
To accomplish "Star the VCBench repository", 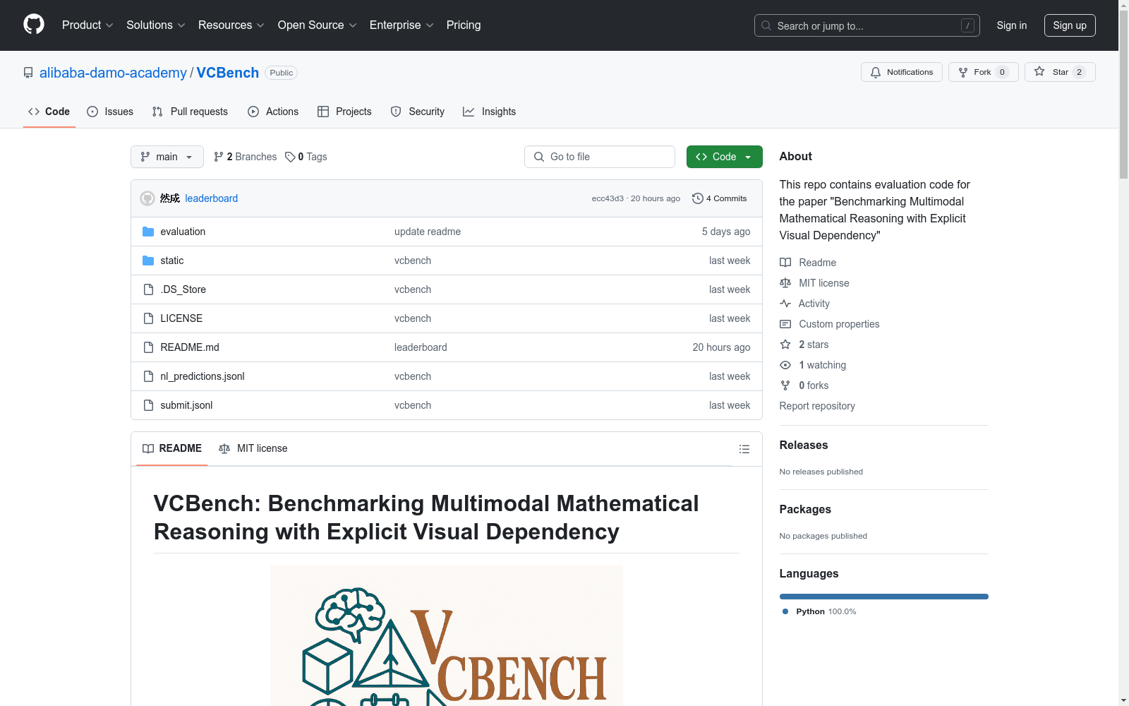I will tap(1060, 72).
